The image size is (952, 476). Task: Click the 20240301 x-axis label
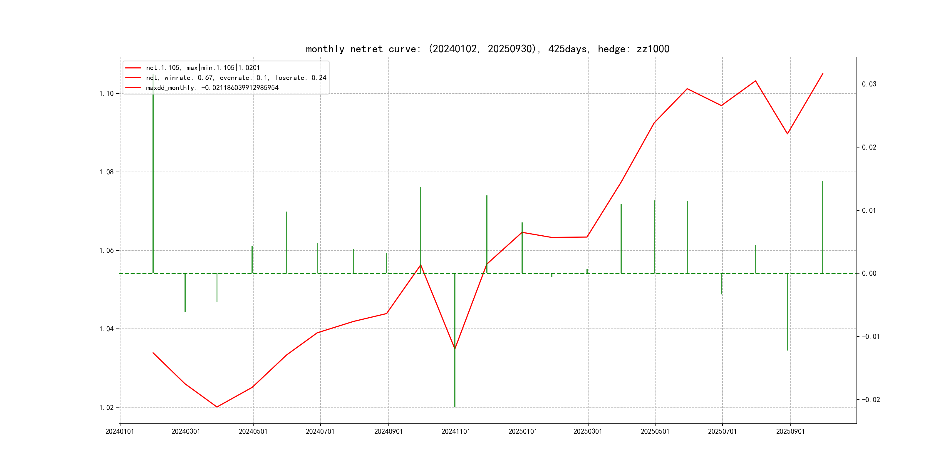185,431
